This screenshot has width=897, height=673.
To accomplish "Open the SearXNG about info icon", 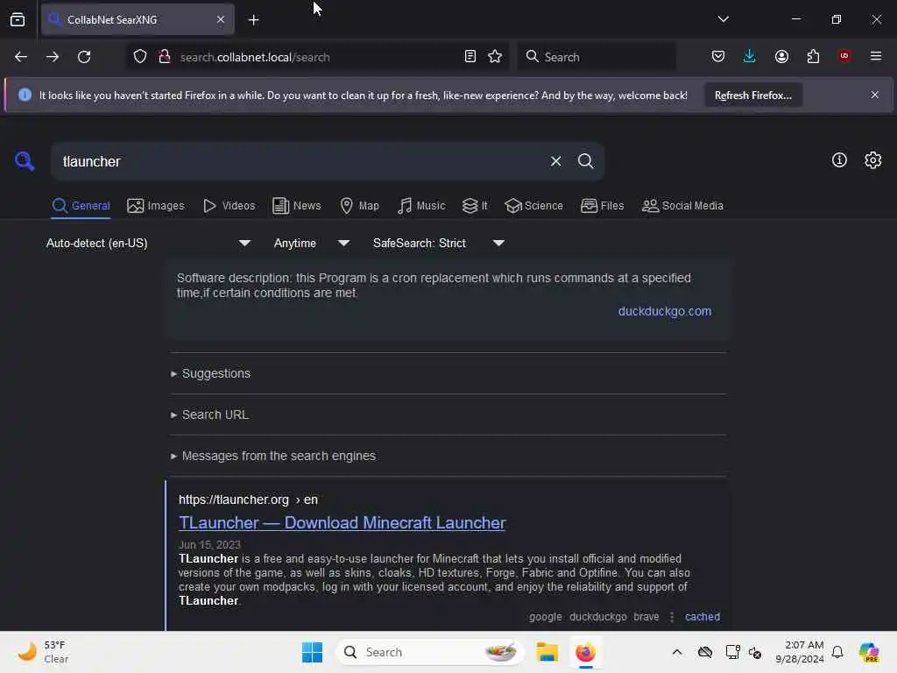I will tap(838, 160).
